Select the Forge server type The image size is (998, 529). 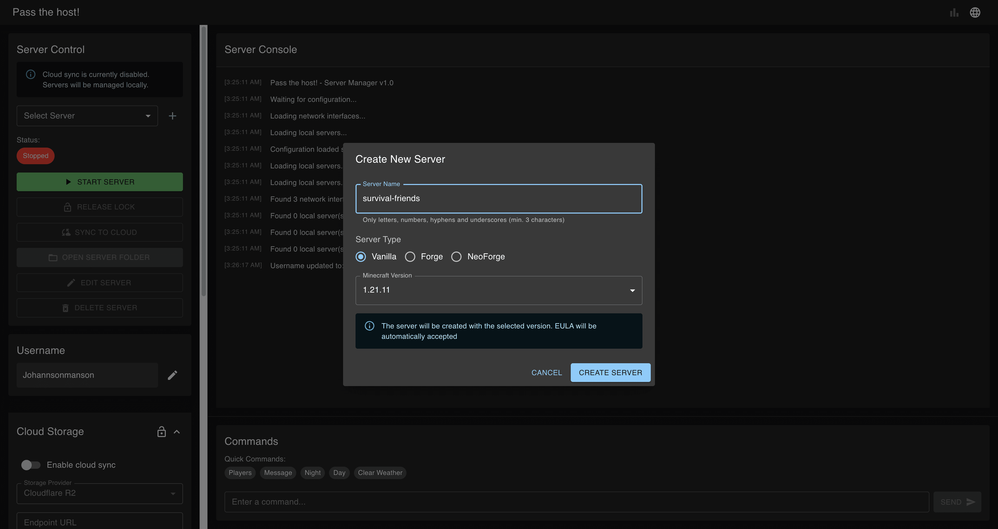coord(410,257)
